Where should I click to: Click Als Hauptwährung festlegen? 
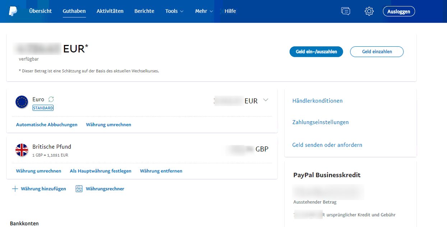pos(101,171)
